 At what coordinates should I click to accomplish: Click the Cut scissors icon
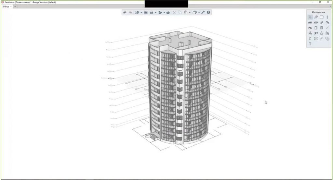click(174, 13)
